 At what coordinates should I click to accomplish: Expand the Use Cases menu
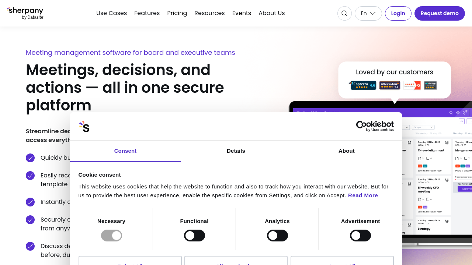tap(111, 13)
